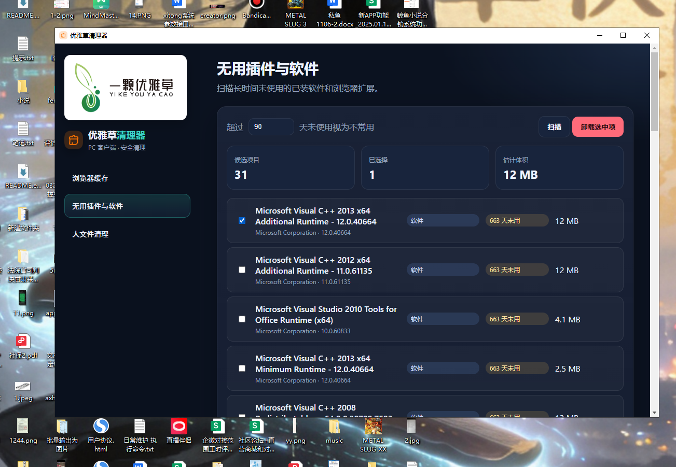Click the 候选项目 count card showing 31
Image resolution: width=676 pixels, height=467 pixels.
pyautogui.click(x=291, y=168)
